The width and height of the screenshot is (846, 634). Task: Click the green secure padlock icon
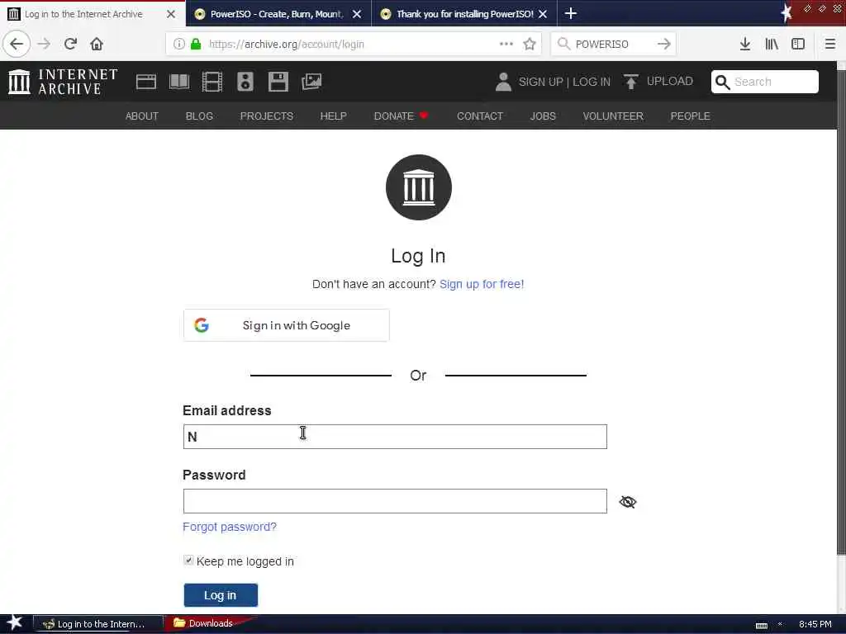[x=197, y=44]
